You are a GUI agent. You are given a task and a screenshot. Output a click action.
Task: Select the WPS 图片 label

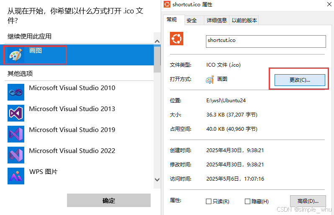click(44, 172)
